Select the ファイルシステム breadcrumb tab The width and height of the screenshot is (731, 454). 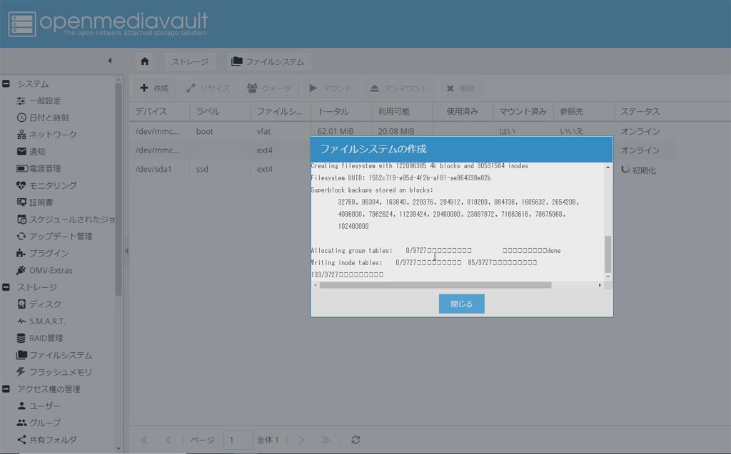[x=268, y=61]
